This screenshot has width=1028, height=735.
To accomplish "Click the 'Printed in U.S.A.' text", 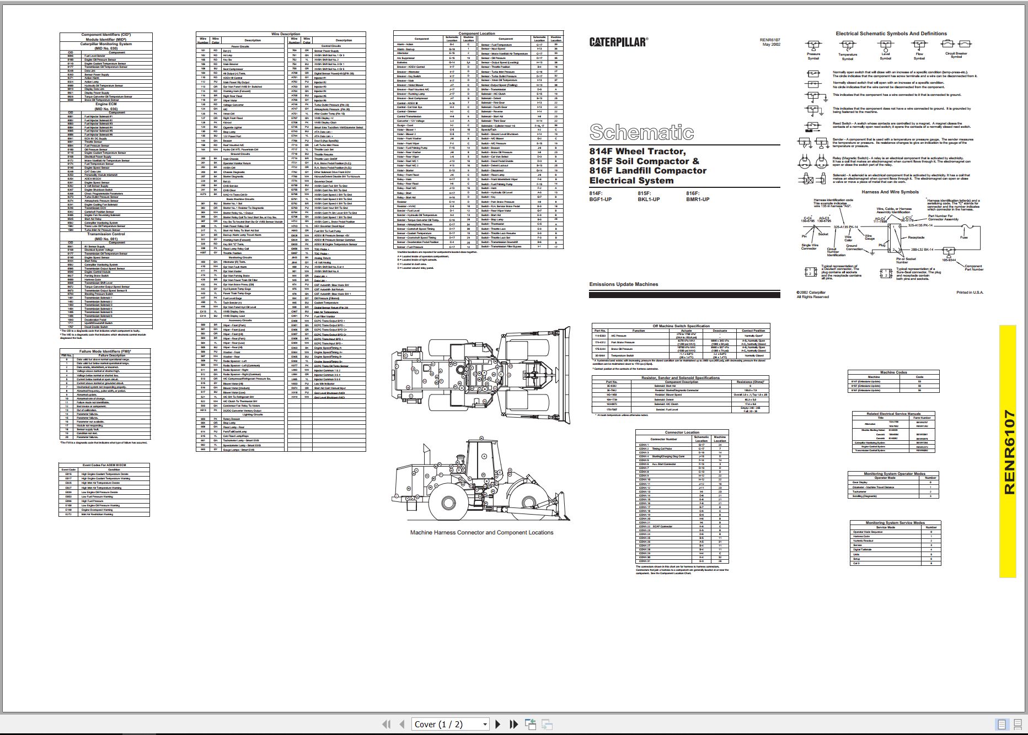I will (x=970, y=293).
